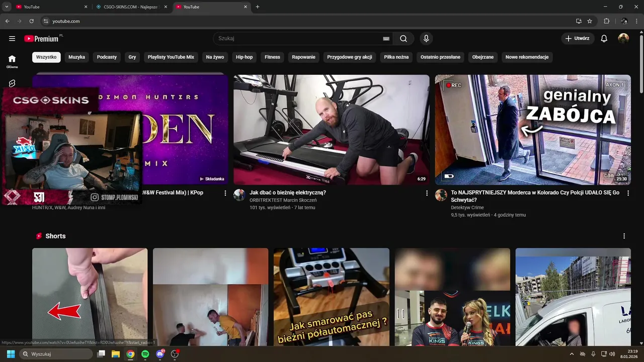The height and width of the screenshot is (362, 644).
Task: Show hidden system tray icons
Action: point(572,354)
